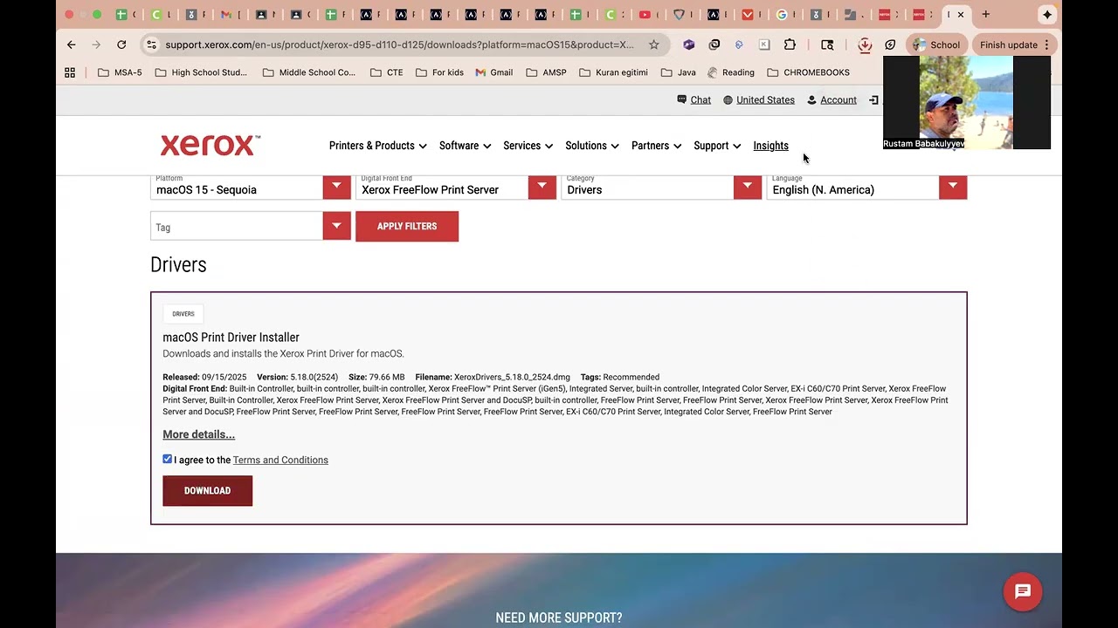Open the Extensions puzzle-piece menu
Viewport: 1118px width, 628px height.
pos(790,44)
